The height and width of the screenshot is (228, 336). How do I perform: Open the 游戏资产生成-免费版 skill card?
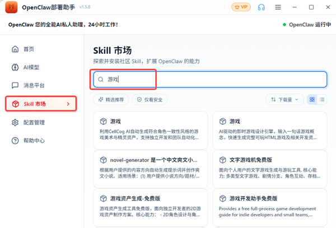coord(151,207)
